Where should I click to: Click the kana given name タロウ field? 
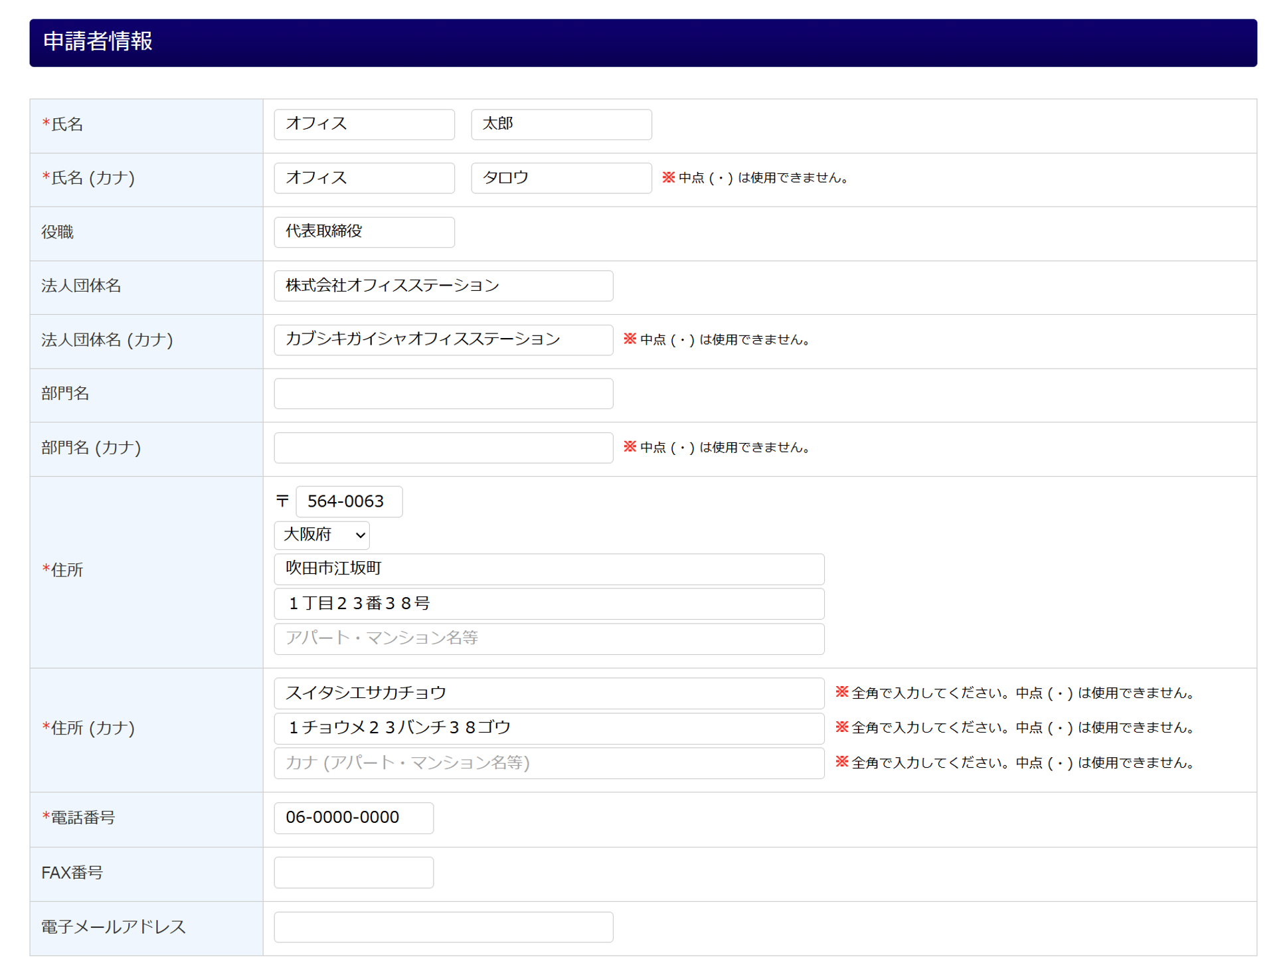pos(560,178)
